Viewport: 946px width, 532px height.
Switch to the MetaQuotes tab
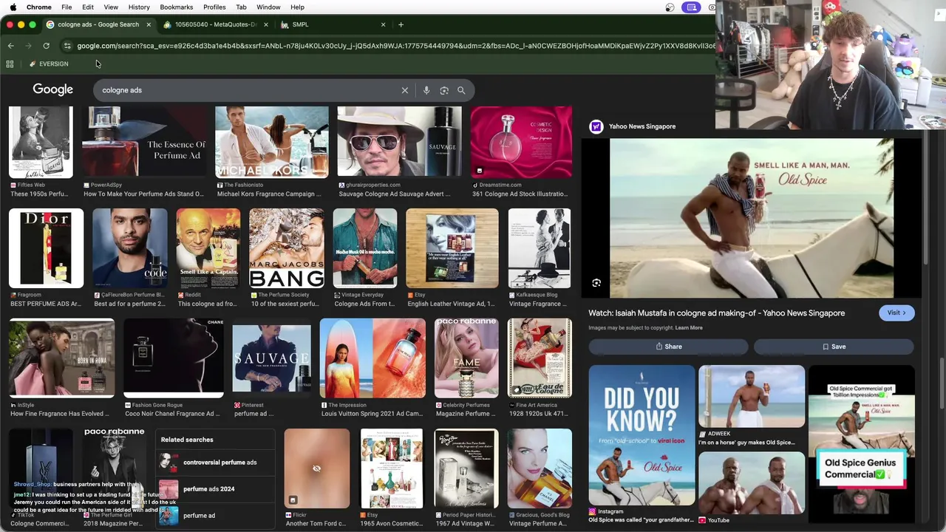click(214, 24)
